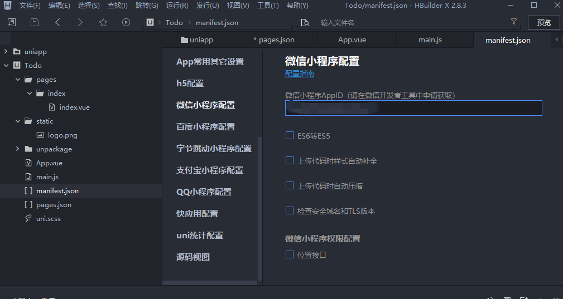Switch to 源码视图 source view

(193, 257)
